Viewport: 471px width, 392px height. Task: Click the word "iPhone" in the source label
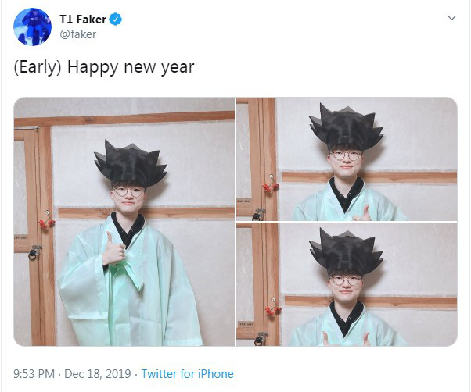(215, 374)
